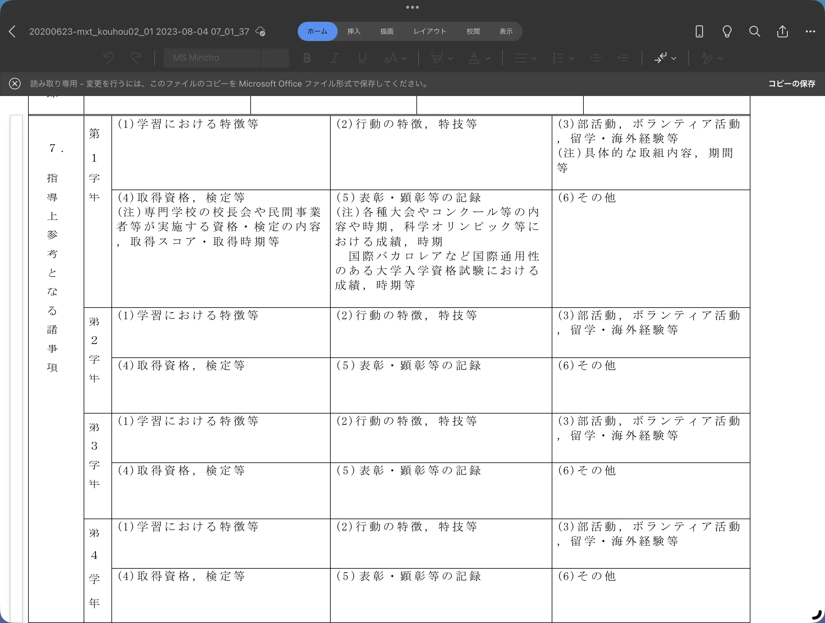825x623 pixels.
Task: Click the (注)具体的な取組内容,期間等 text
Action: point(645,160)
